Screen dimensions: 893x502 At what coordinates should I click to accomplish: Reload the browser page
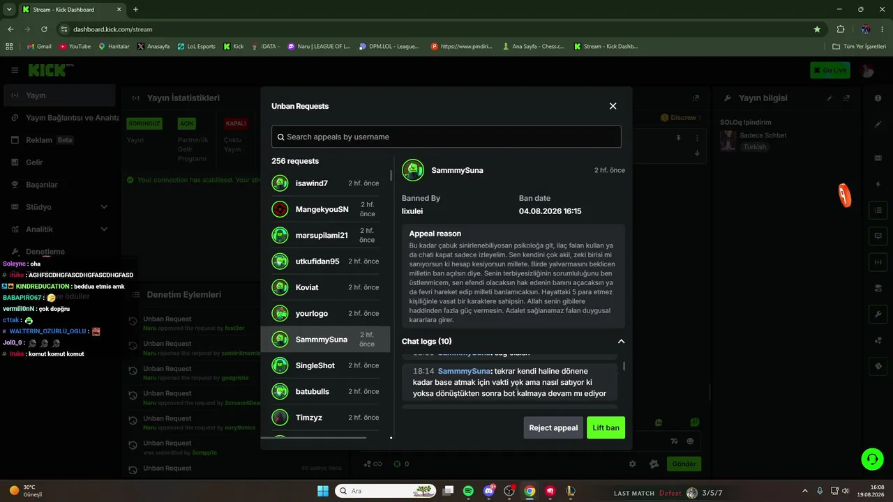tap(45, 29)
